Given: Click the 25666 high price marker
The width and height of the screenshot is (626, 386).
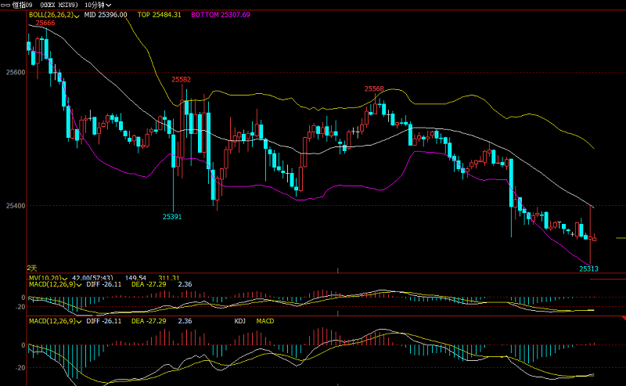Looking at the screenshot, I should (45, 23).
